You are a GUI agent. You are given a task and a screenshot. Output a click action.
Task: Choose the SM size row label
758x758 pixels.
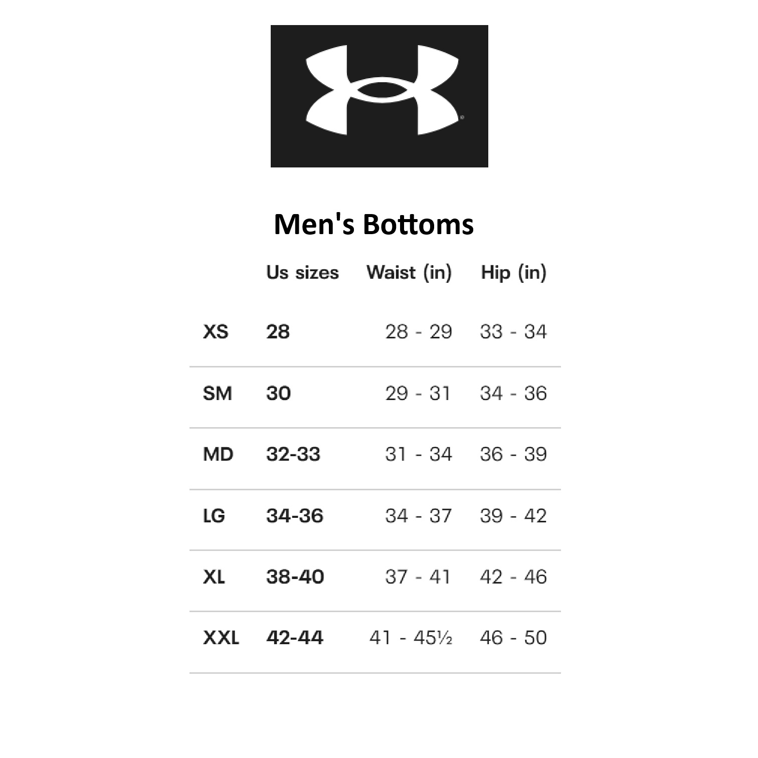(217, 394)
